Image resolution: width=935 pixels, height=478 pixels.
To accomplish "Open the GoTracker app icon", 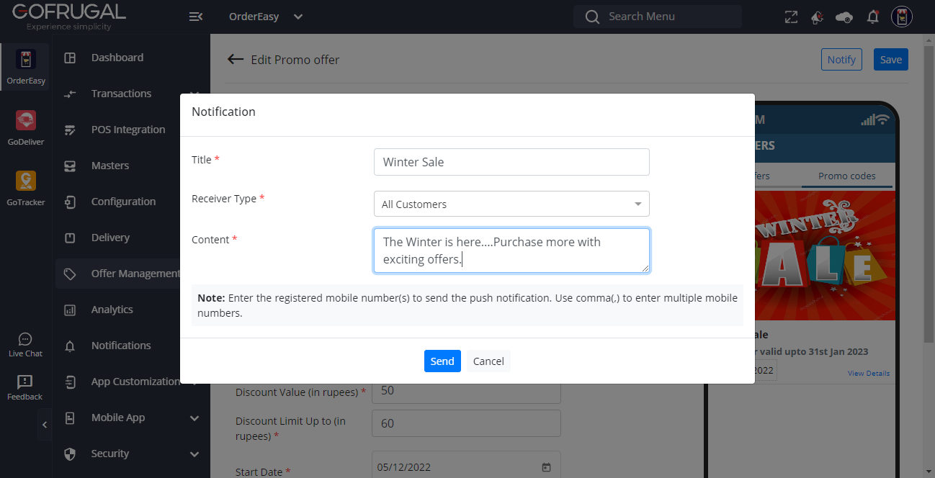I will click(x=26, y=181).
